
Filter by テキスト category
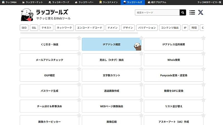pos(46,27)
